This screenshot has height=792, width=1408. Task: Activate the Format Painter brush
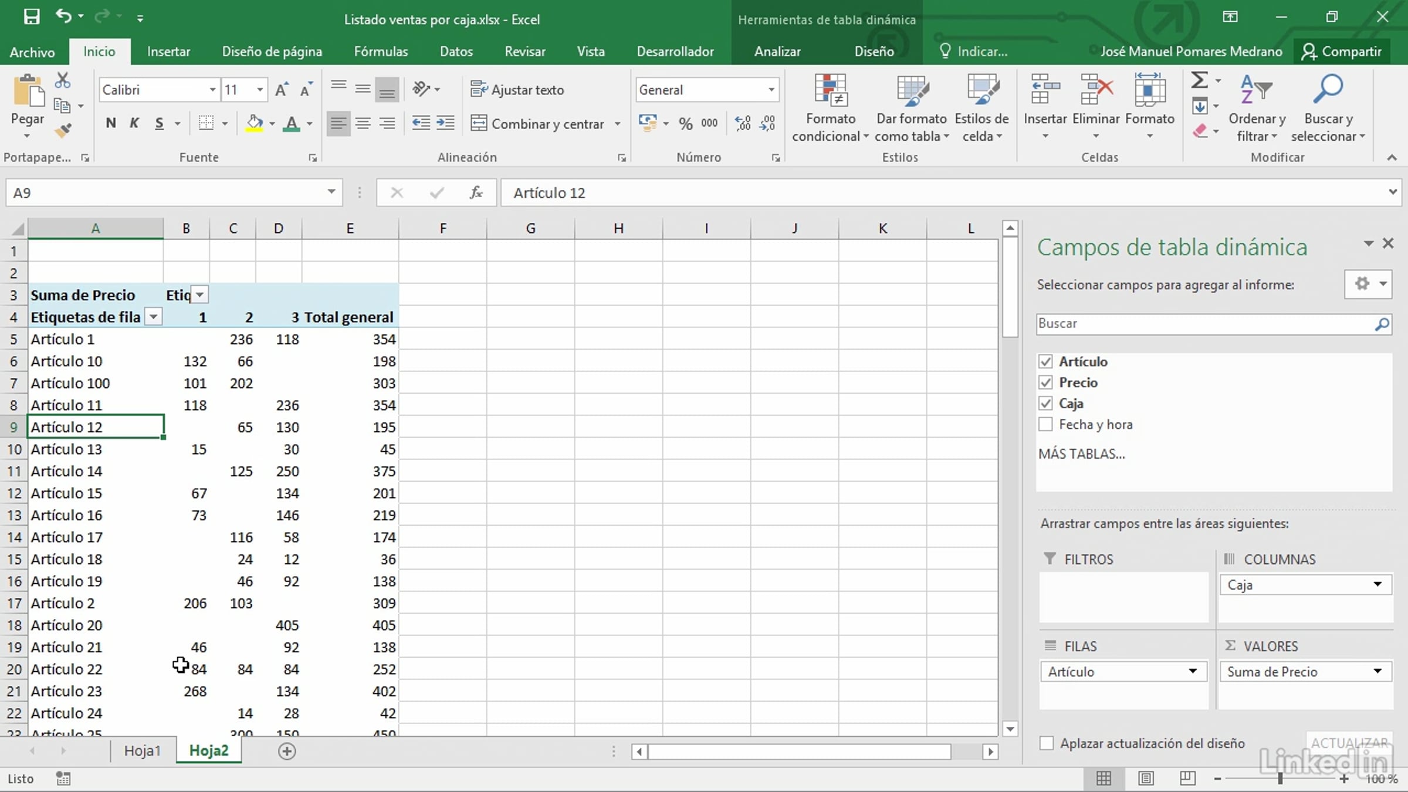click(63, 130)
